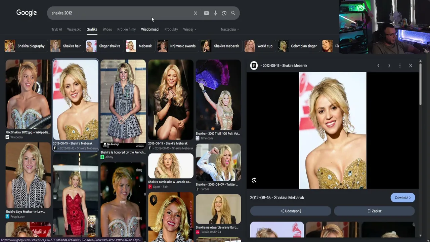Viewport: 430px width, 242px height.
Task: Open the on-screen keyboard input tool
Action: point(206,13)
